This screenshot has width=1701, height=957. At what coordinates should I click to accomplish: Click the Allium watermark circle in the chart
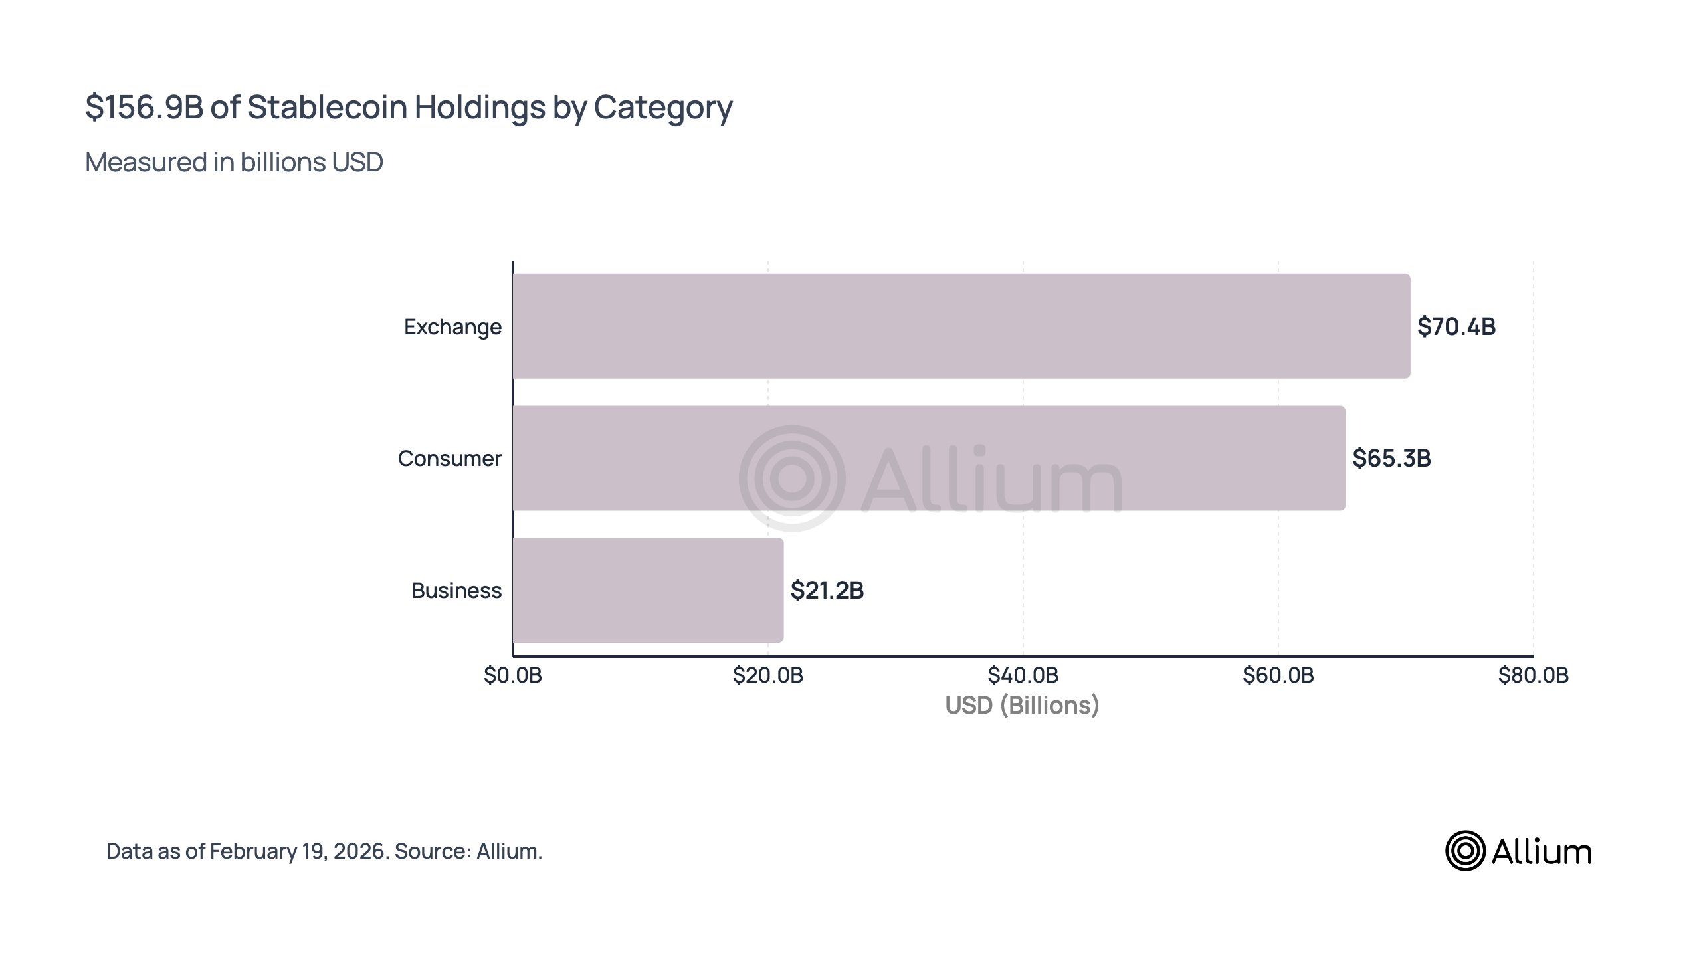(x=792, y=478)
